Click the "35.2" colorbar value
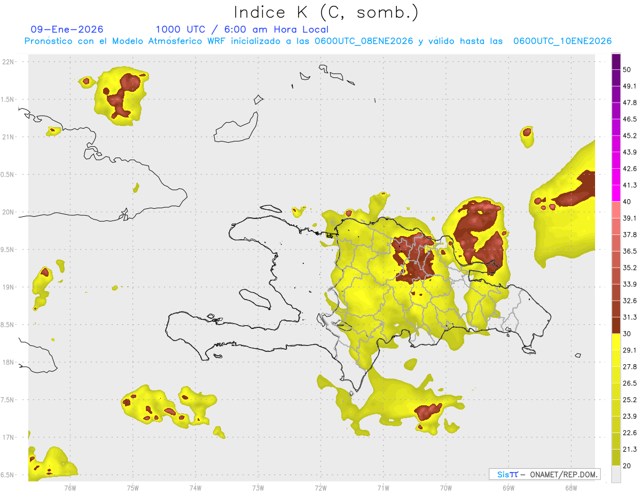641x495 pixels. coord(630,268)
